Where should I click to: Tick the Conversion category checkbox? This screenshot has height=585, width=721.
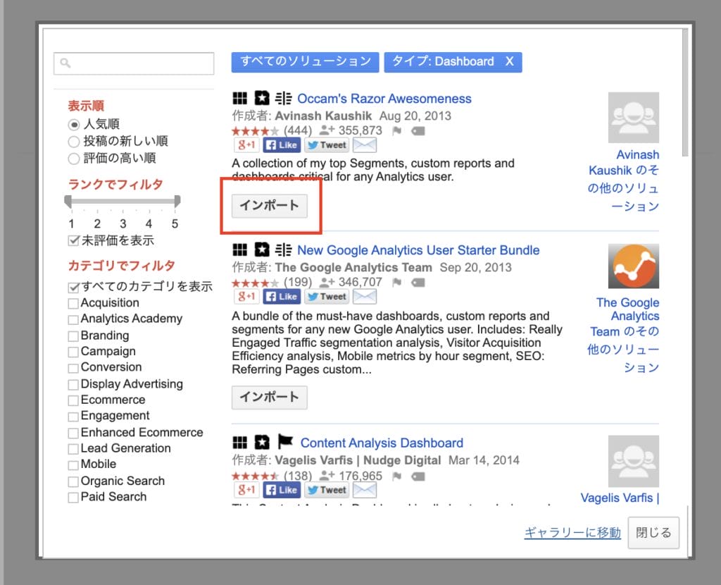73,368
